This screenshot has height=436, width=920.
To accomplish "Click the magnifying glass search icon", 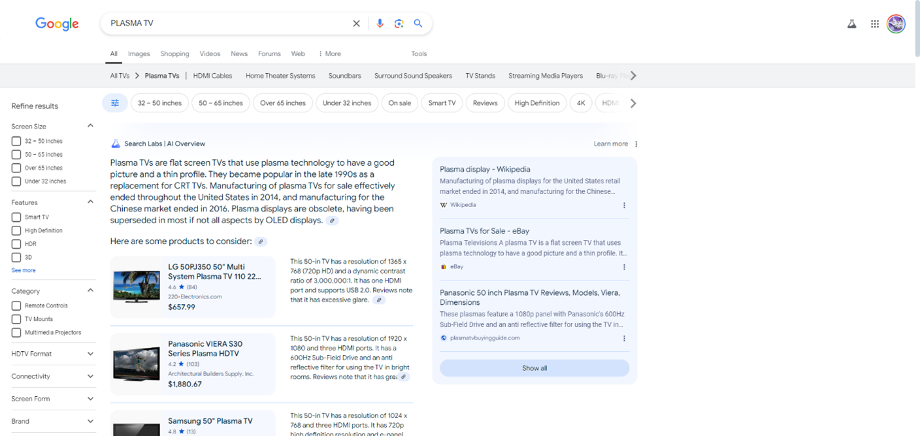I will [x=418, y=23].
